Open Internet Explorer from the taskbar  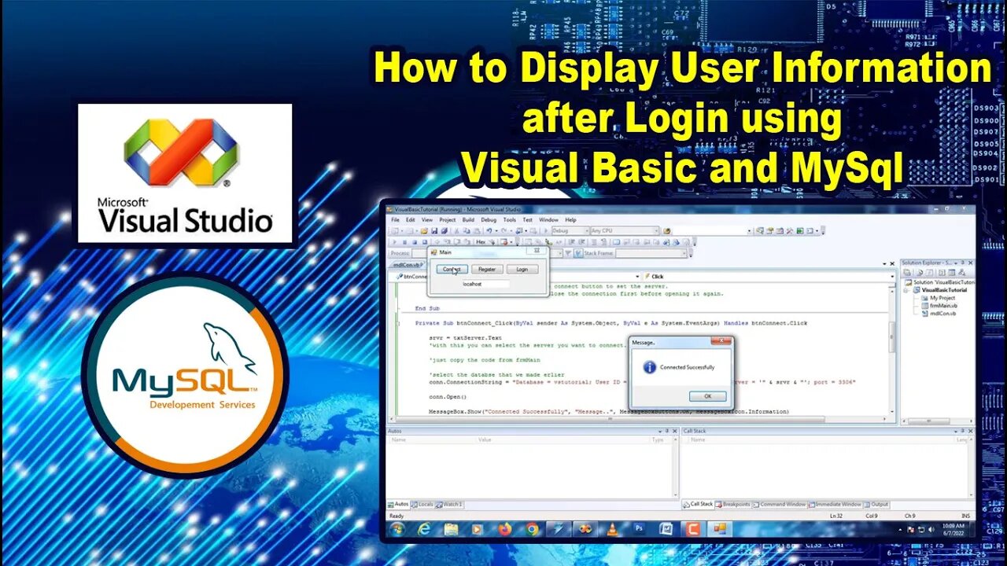pos(425,529)
